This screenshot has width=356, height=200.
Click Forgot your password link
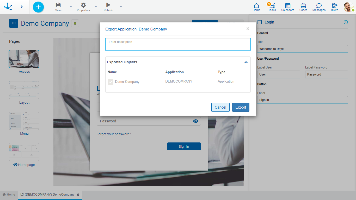coord(114,134)
